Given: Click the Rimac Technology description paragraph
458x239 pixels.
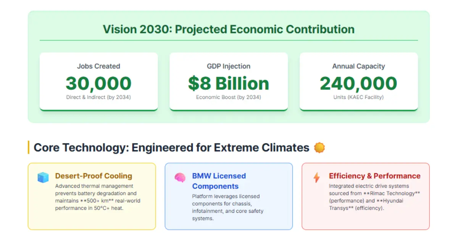Looking at the screenshot, I should (x=374, y=197).
